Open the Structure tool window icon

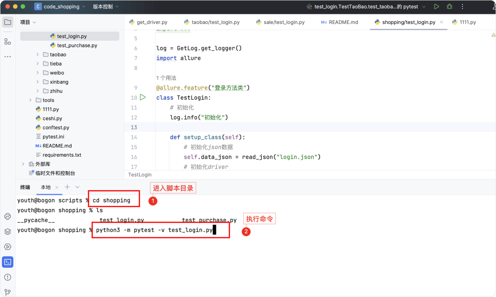pos(8,42)
